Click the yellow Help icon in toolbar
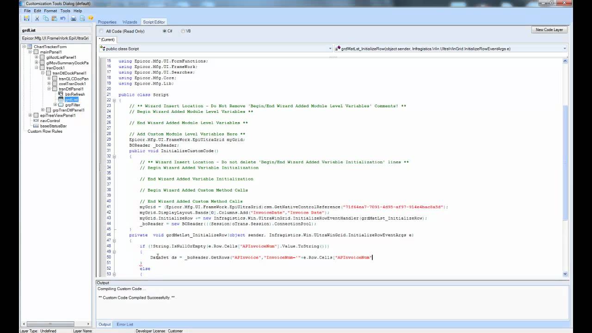Screen dimensions: 592x333 click(x=91, y=18)
